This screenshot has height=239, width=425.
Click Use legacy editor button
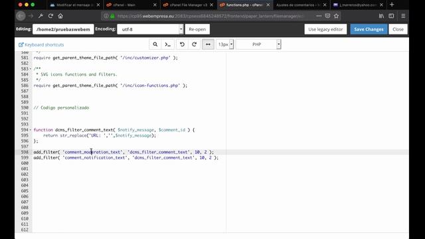pyautogui.click(x=325, y=29)
